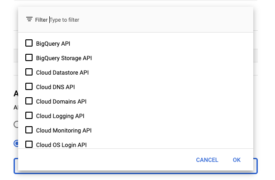Click the filter list icon
The height and width of the screenshot is (180, 275).
click(x=29, y=19)
